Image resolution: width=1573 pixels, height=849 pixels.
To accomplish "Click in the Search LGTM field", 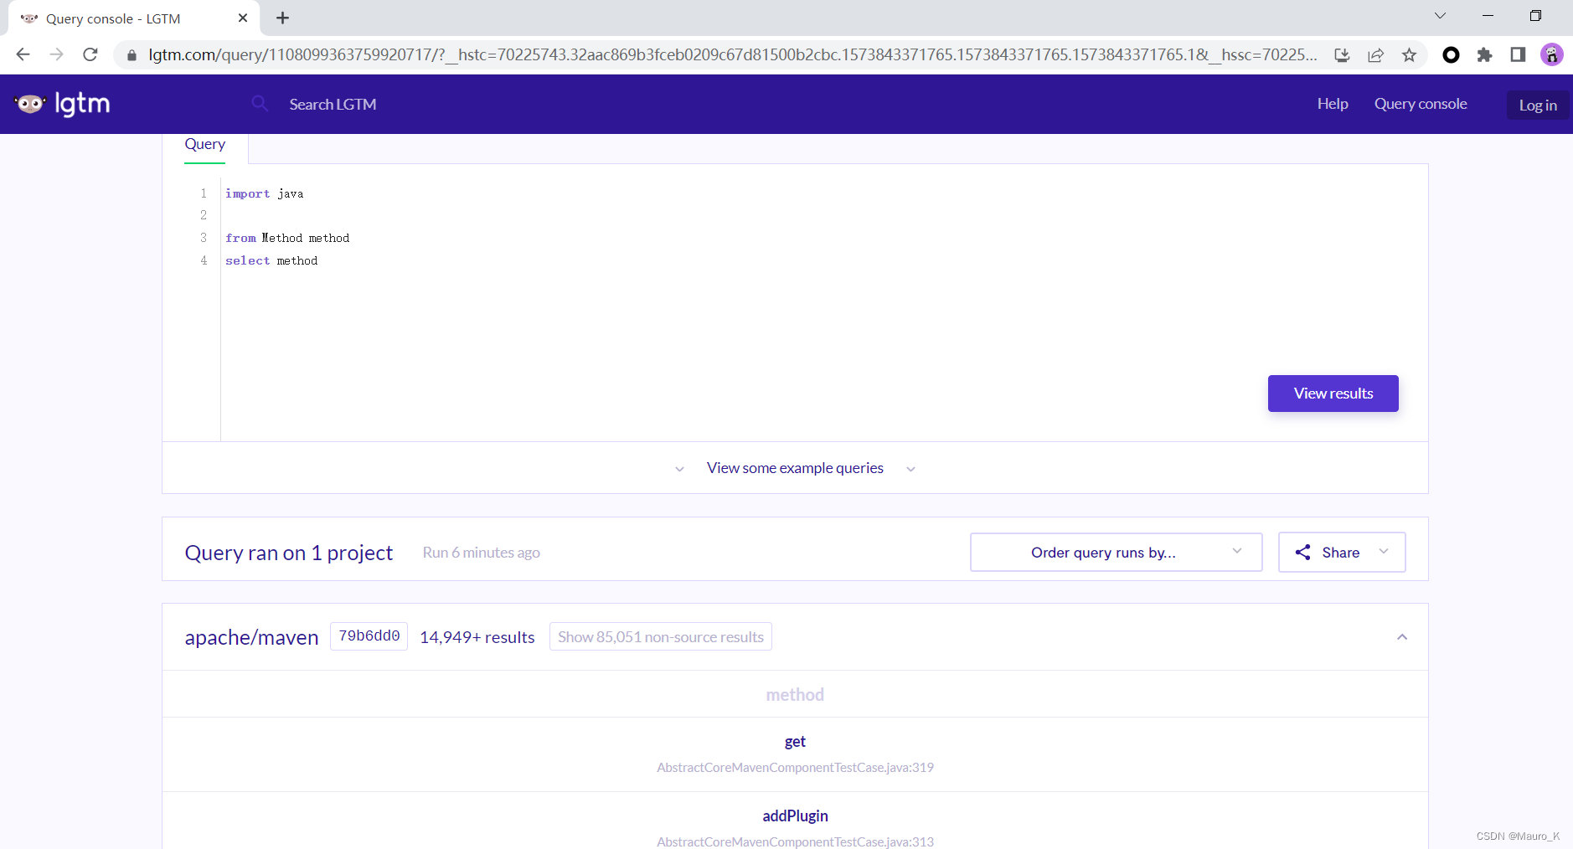I will tap(333, 105).
